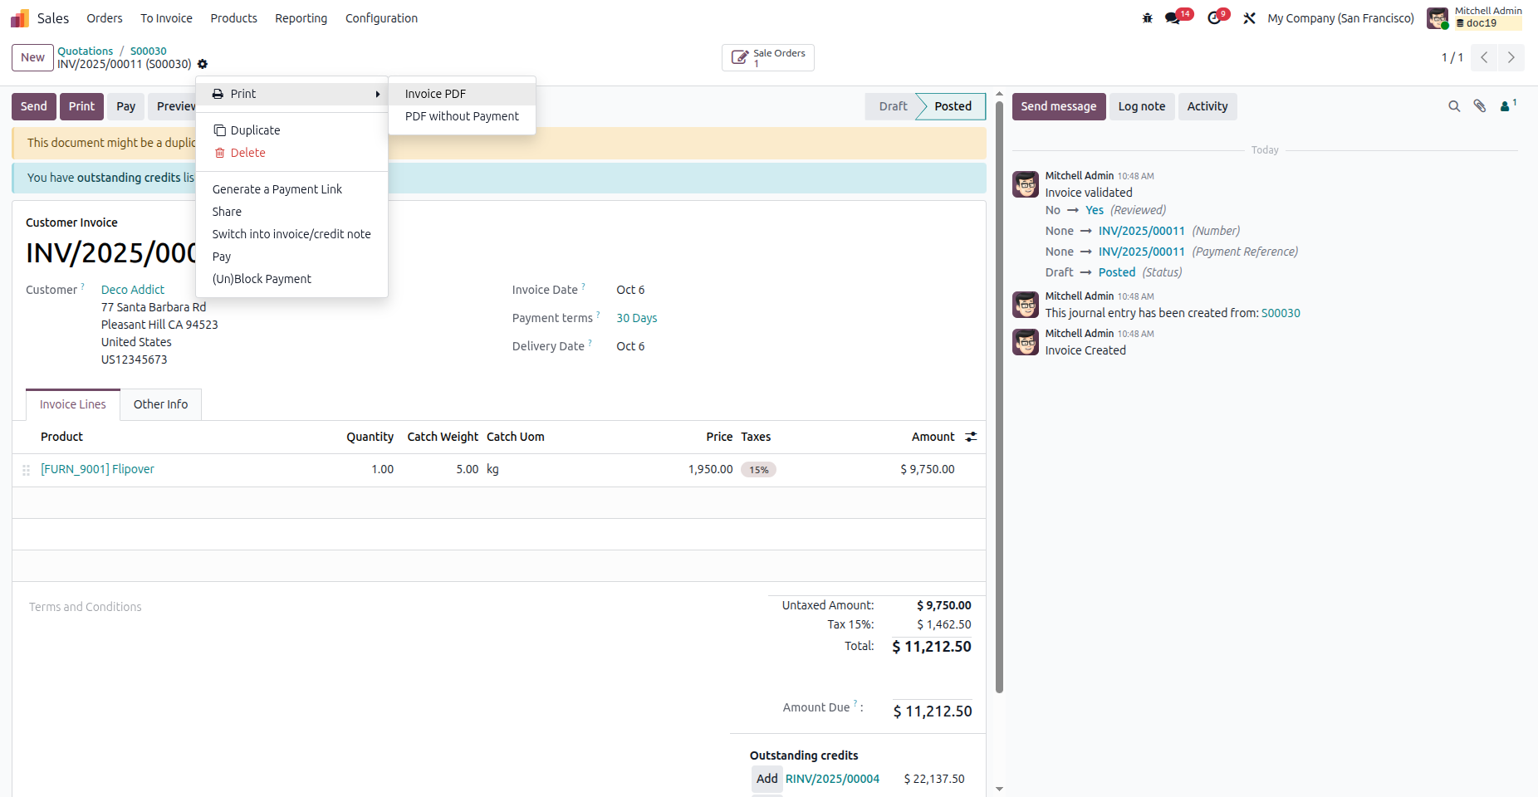1538x797 pixels.
Task: Open Quotations breadcrumb link
Action: pyautogui.click(x=85, y=51)
